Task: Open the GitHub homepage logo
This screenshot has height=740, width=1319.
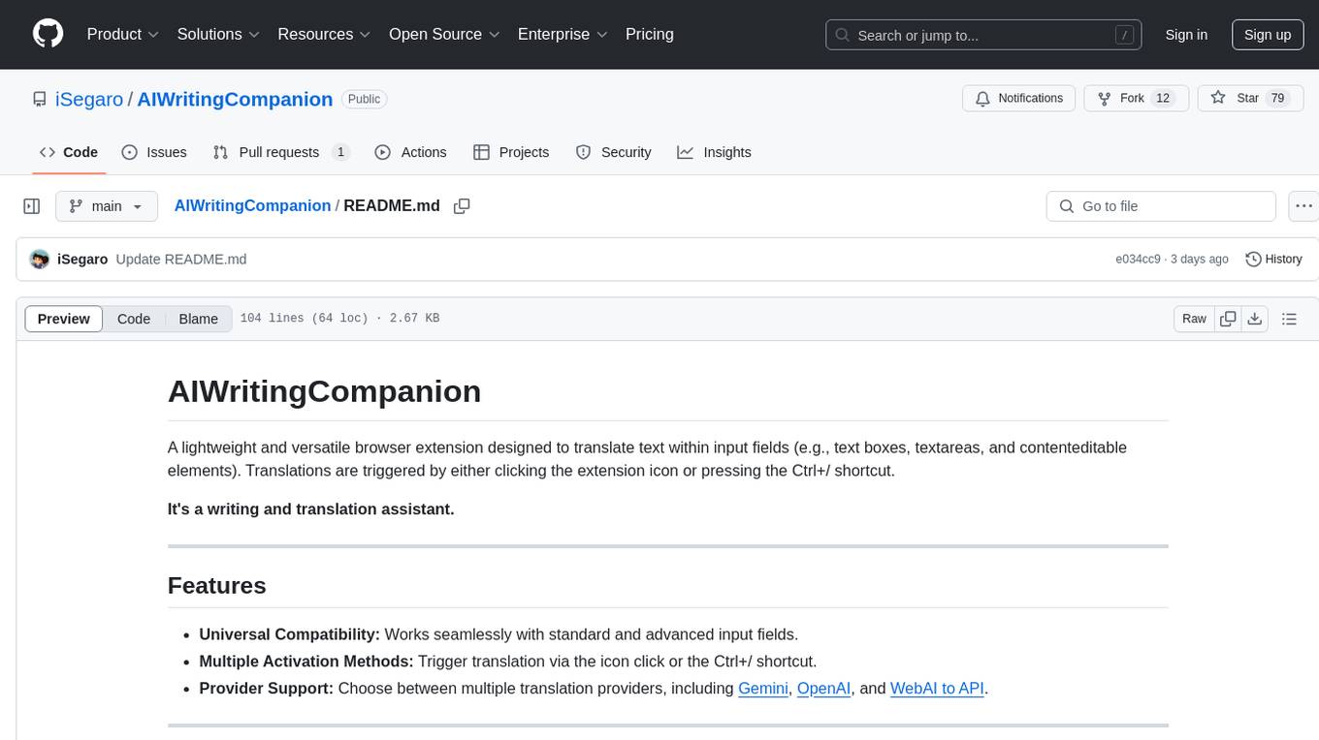Action: click(x=48, y=34)
